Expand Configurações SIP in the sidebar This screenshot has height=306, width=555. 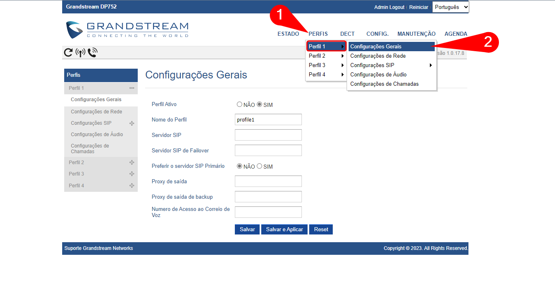click(x=132, y=123)
